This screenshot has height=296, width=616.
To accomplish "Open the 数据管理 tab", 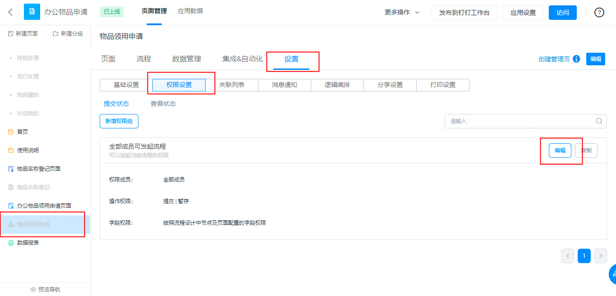I will pos(187,59).
